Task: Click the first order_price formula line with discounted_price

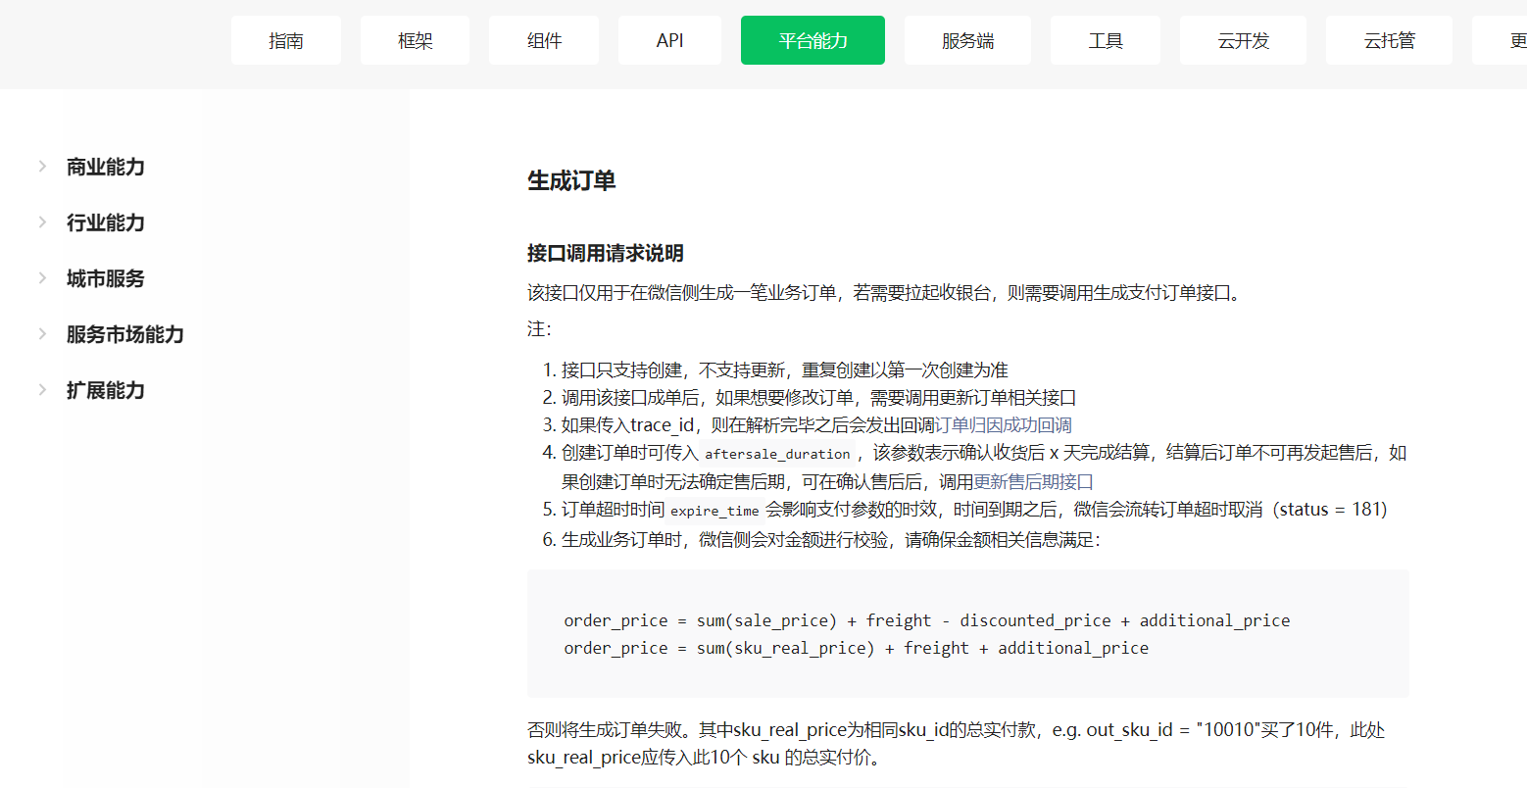Action: point(926,620)
